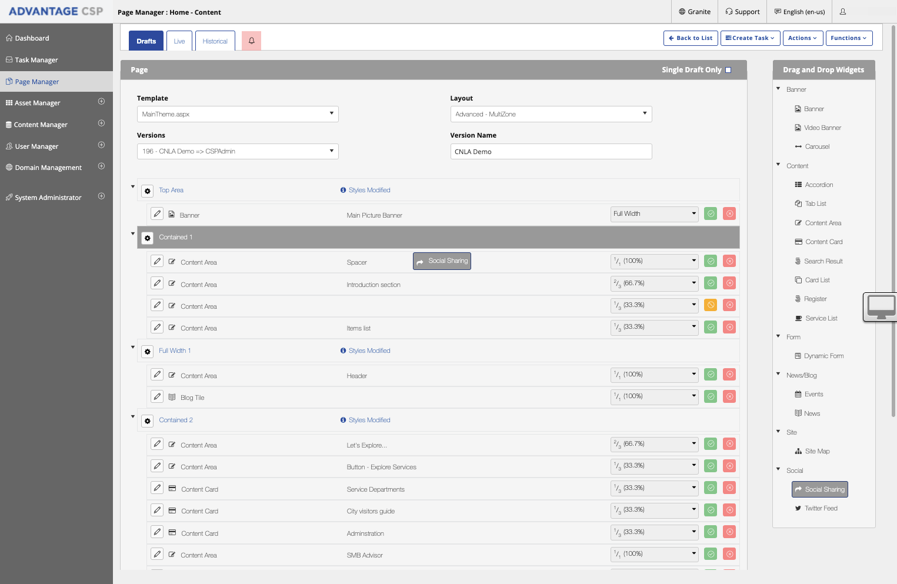Click the desktop monitor preview icon
Viewport: 897px width, 584px height.
pyautogui.click(x=881, y=307)
